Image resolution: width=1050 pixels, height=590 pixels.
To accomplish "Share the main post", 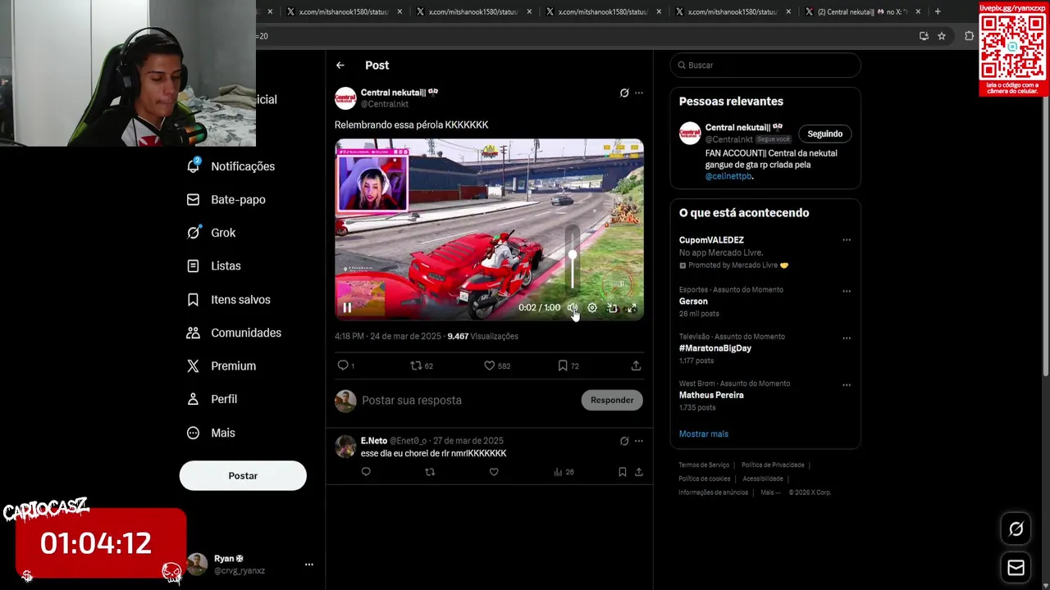I will tap(636, 365).
